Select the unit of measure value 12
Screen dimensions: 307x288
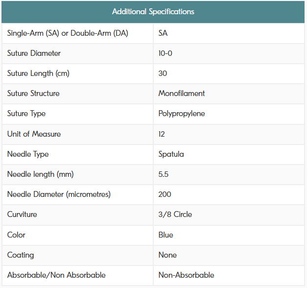tap(162, 134)
